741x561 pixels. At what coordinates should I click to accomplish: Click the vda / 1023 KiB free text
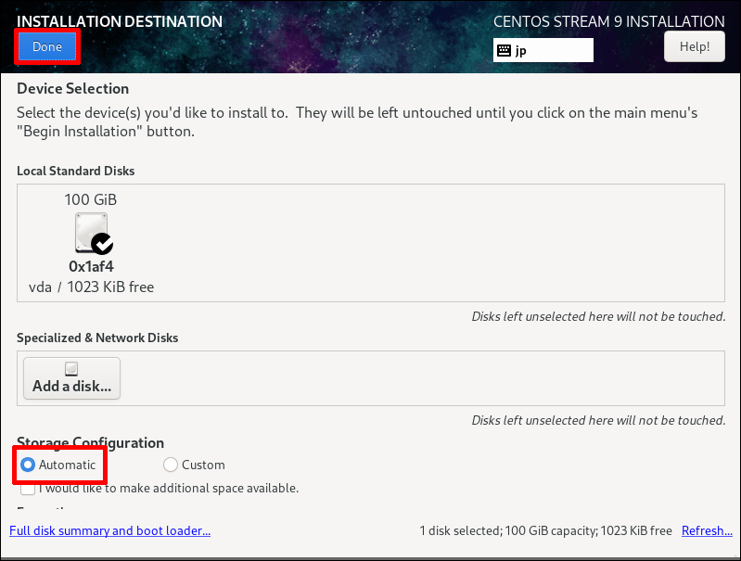[91, 287]
